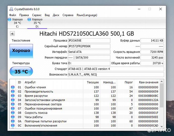Click the attribute list scroll up arrow
This screenshot has height=136, width=174.
[x=162, y=82]
